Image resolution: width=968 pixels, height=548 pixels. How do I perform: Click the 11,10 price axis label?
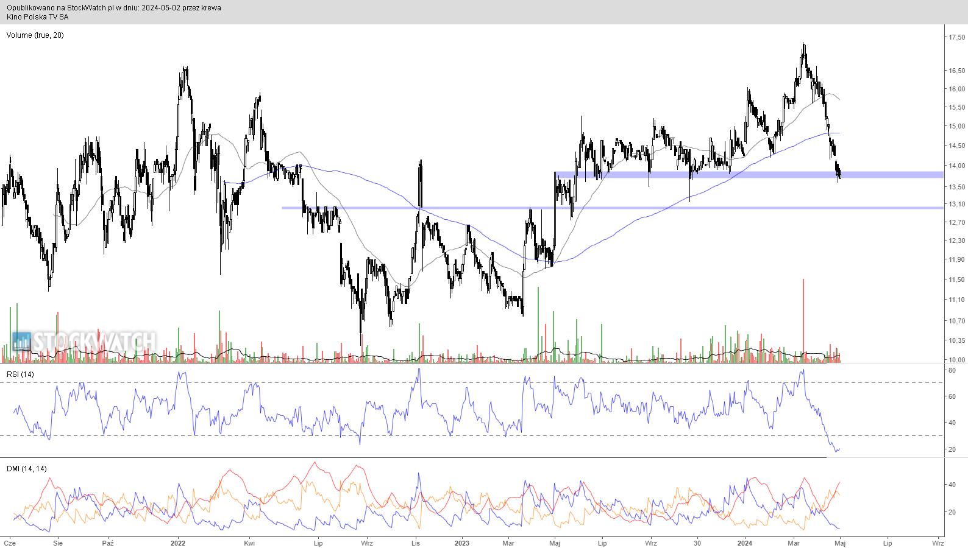pyautogui.click(x=956, y=300)
